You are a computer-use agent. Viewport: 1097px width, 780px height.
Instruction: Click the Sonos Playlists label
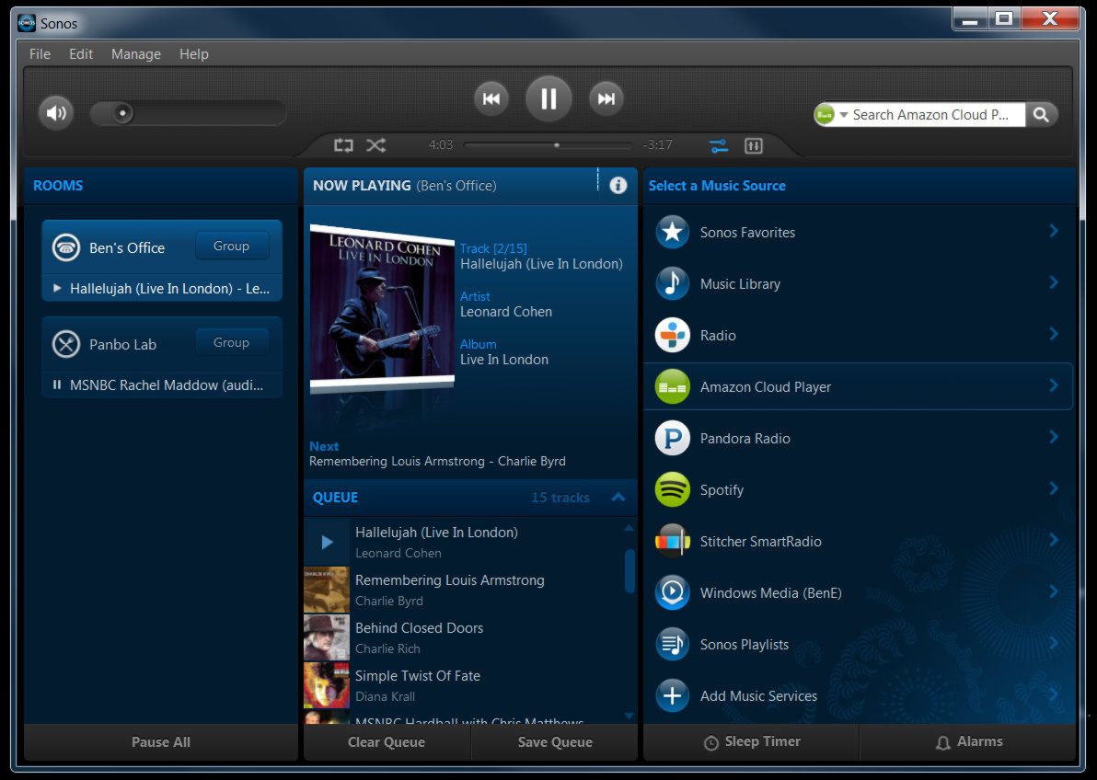click(x=745, y=644)
